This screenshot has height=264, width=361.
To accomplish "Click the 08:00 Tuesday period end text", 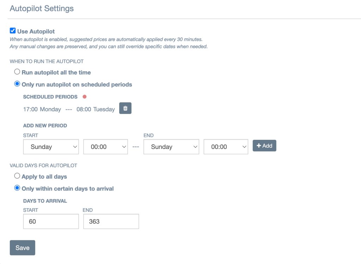I will point(96,109).
